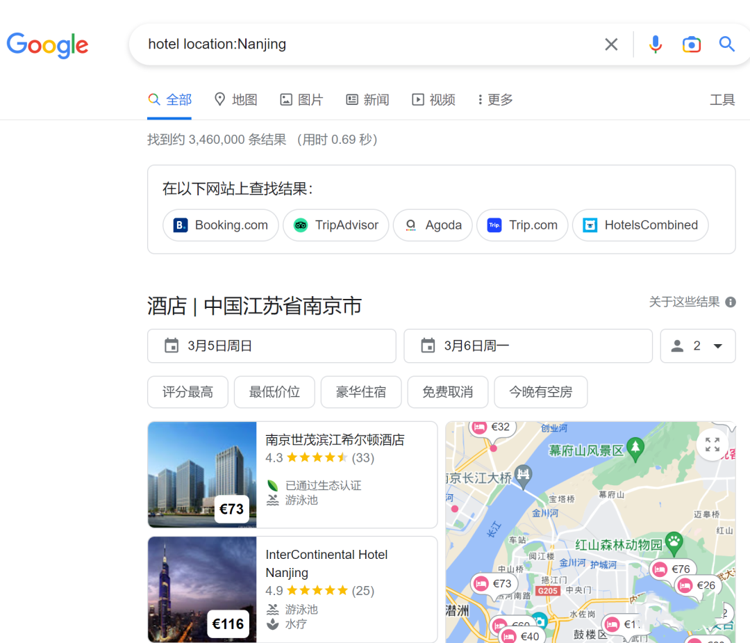Image resolution: width=750 pixels, height=643 pixels.
Task: Open the 更多 menu
Action: (x=496, y=99)
